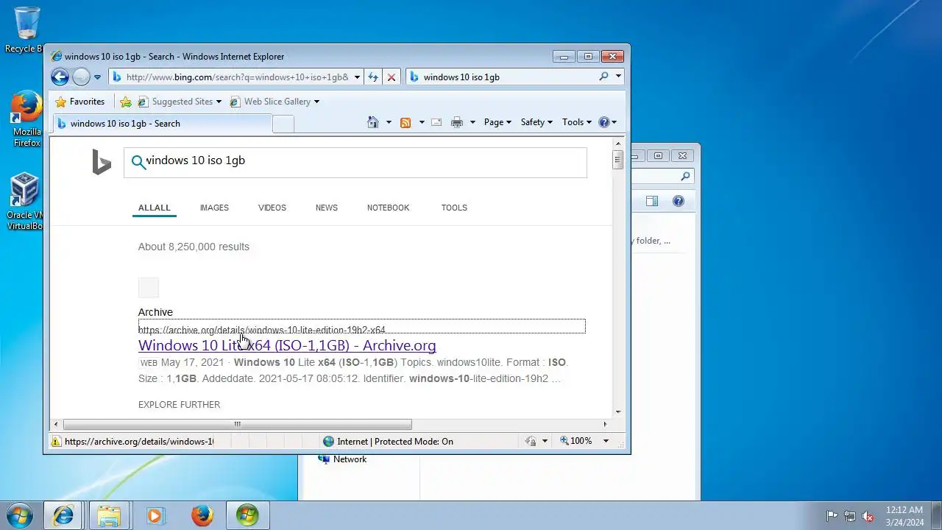The height and width of the screenshot is (530, 942).
Task: Click the Bing logo on the page
Action: [x=102, y=162]
